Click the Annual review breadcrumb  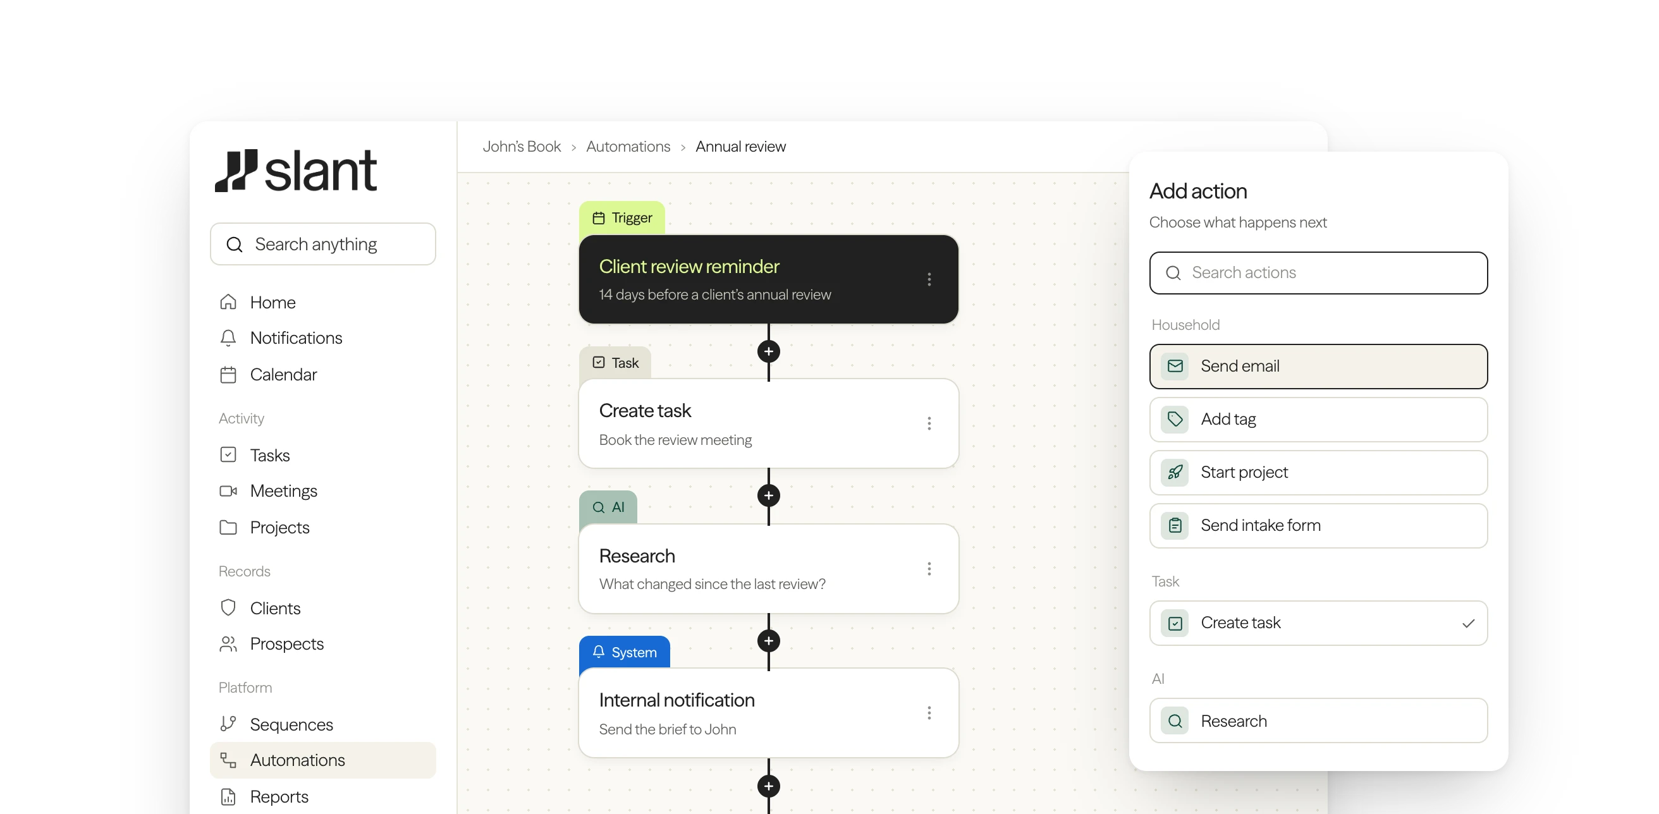pos(740,147)
